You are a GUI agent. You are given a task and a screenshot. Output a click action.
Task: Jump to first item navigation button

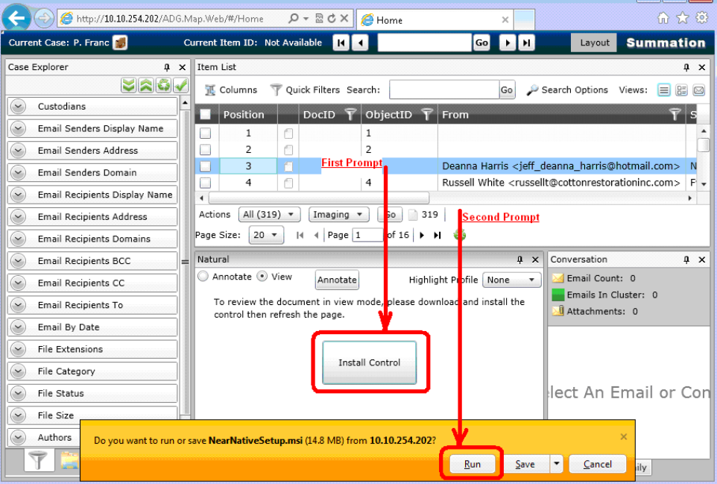(x=341, y=43)
